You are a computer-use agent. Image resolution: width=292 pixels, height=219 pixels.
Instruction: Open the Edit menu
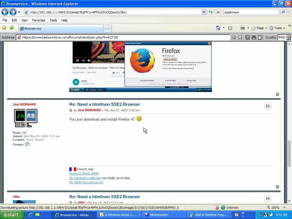click(14, 20)
